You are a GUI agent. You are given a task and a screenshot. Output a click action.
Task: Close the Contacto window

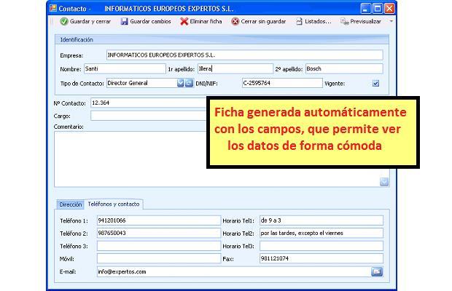tap(389, 8)
